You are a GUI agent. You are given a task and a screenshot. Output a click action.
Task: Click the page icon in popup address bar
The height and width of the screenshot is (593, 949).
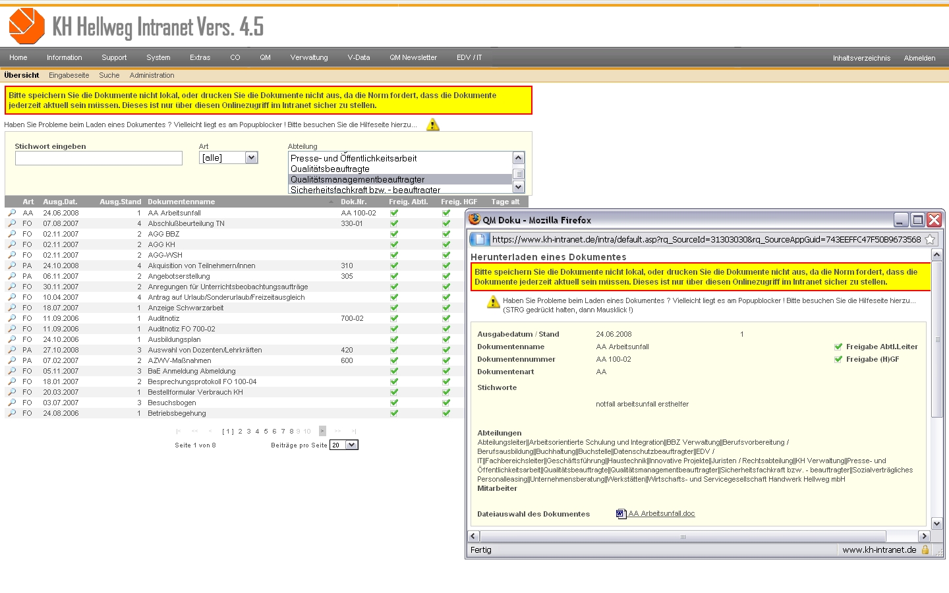480,239
